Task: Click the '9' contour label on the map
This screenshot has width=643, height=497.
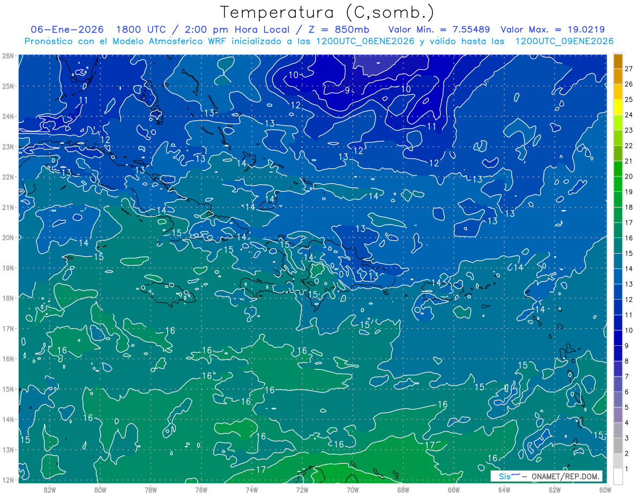Action: click(347, 90)
